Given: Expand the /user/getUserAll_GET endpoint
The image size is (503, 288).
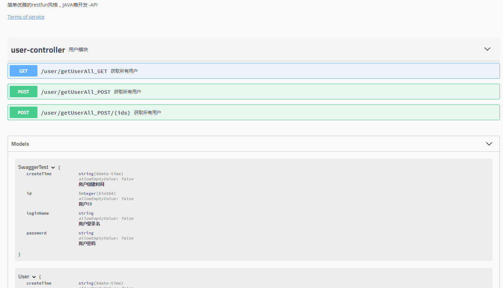Looking at the screenshot, I should [74, 71].
